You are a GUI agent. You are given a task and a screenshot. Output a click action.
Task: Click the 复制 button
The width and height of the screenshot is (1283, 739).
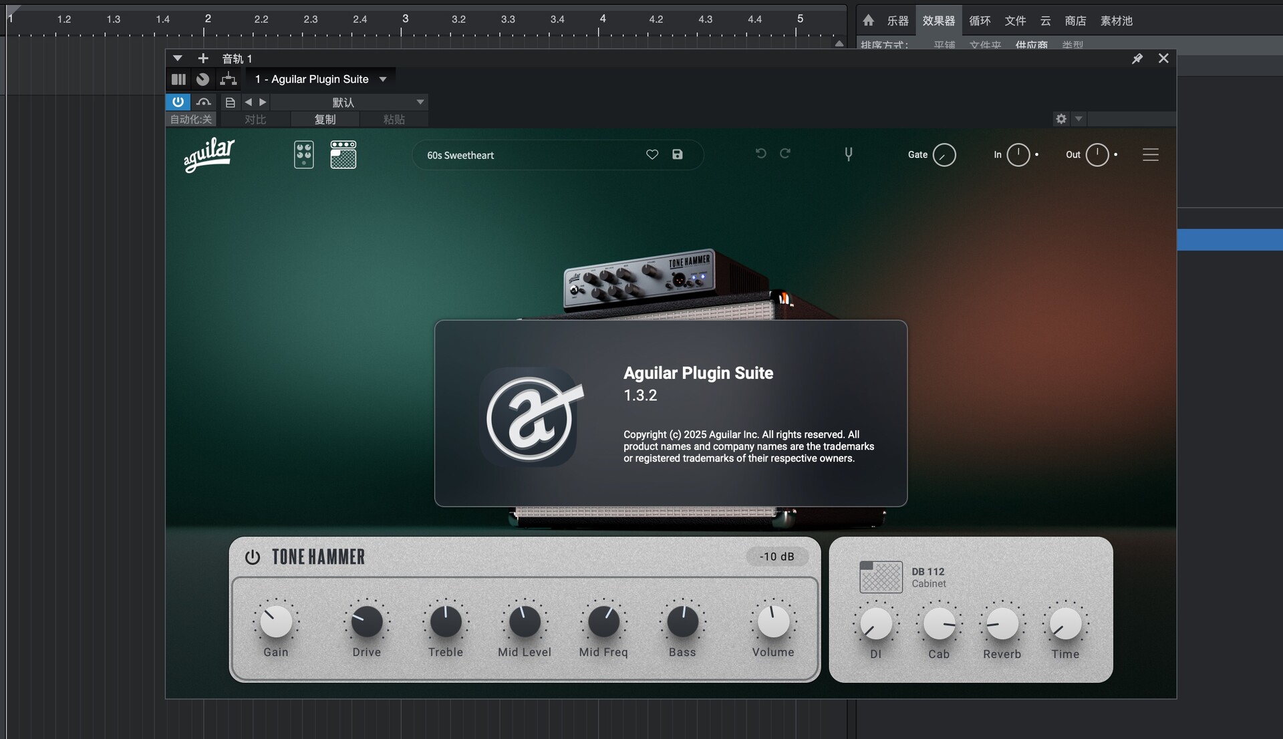coord(325,120)
